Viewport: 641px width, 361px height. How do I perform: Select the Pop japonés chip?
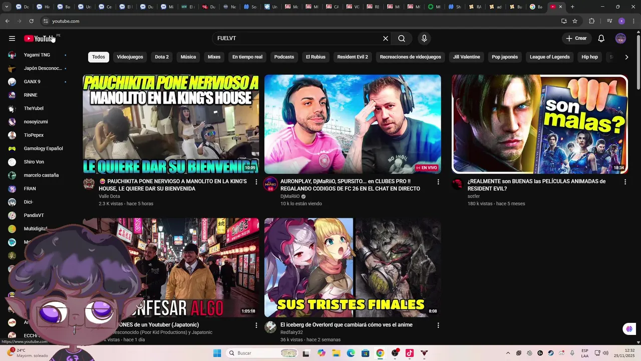click(x=505, y=57)
